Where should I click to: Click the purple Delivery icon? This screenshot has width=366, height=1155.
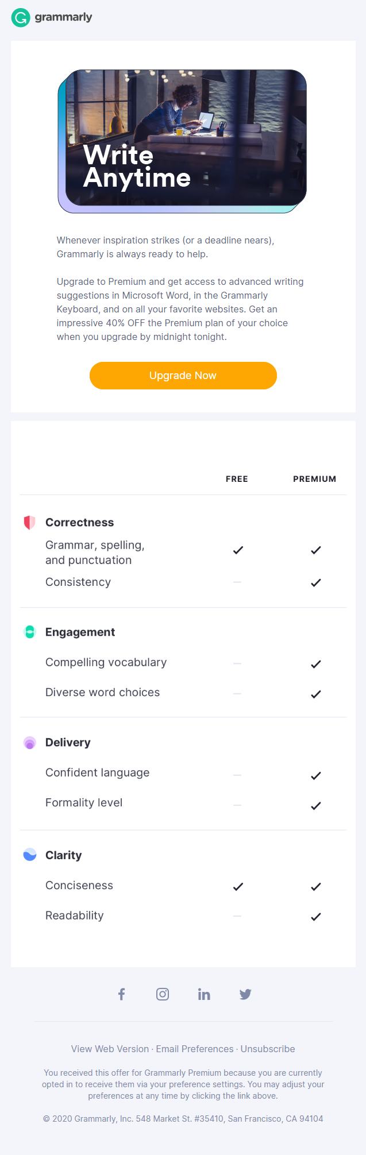tap(29, 742)
